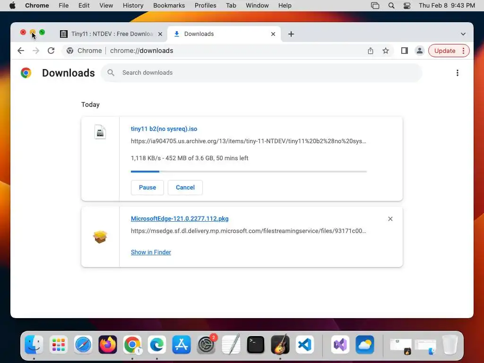Click the magnifier icon in search downloads
This screenshot has height=363, width=484.
click(x=111, y=72)
